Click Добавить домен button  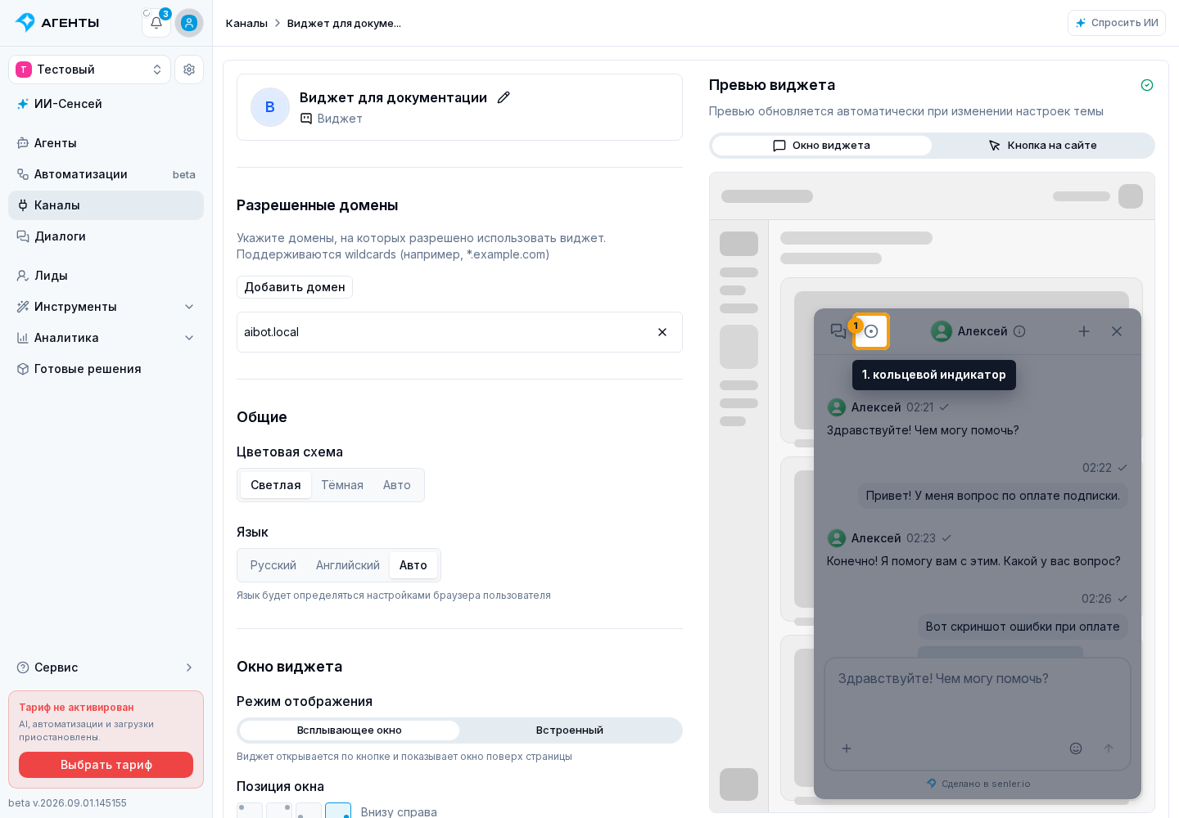tap(295, 287)
